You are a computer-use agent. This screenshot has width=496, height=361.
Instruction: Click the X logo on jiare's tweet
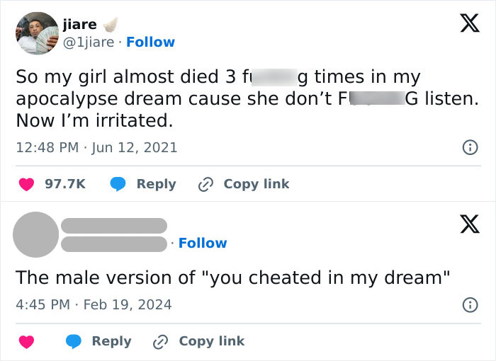click(x=465, y=25)
